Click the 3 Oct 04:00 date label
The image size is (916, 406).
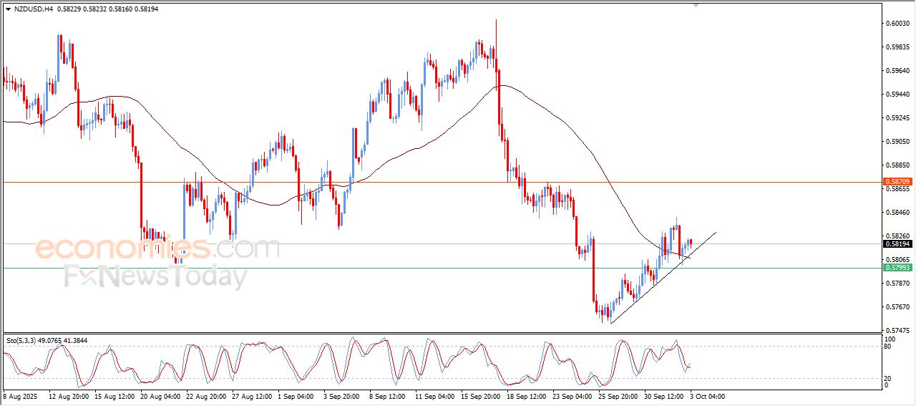click(707, 395)
